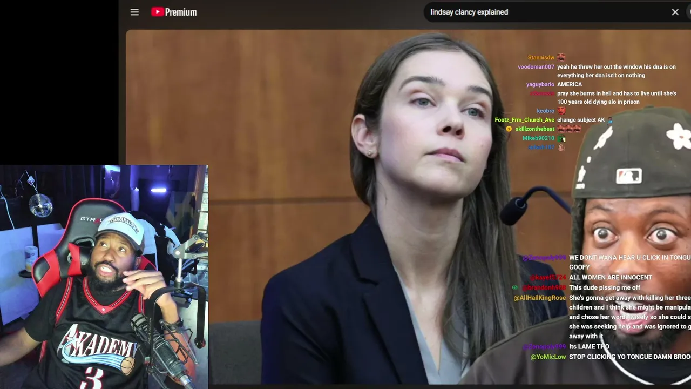The height and width of the screenshot is (389, 691).
Task: Click chat username 'voodoman007'
Action: (536, 67)
